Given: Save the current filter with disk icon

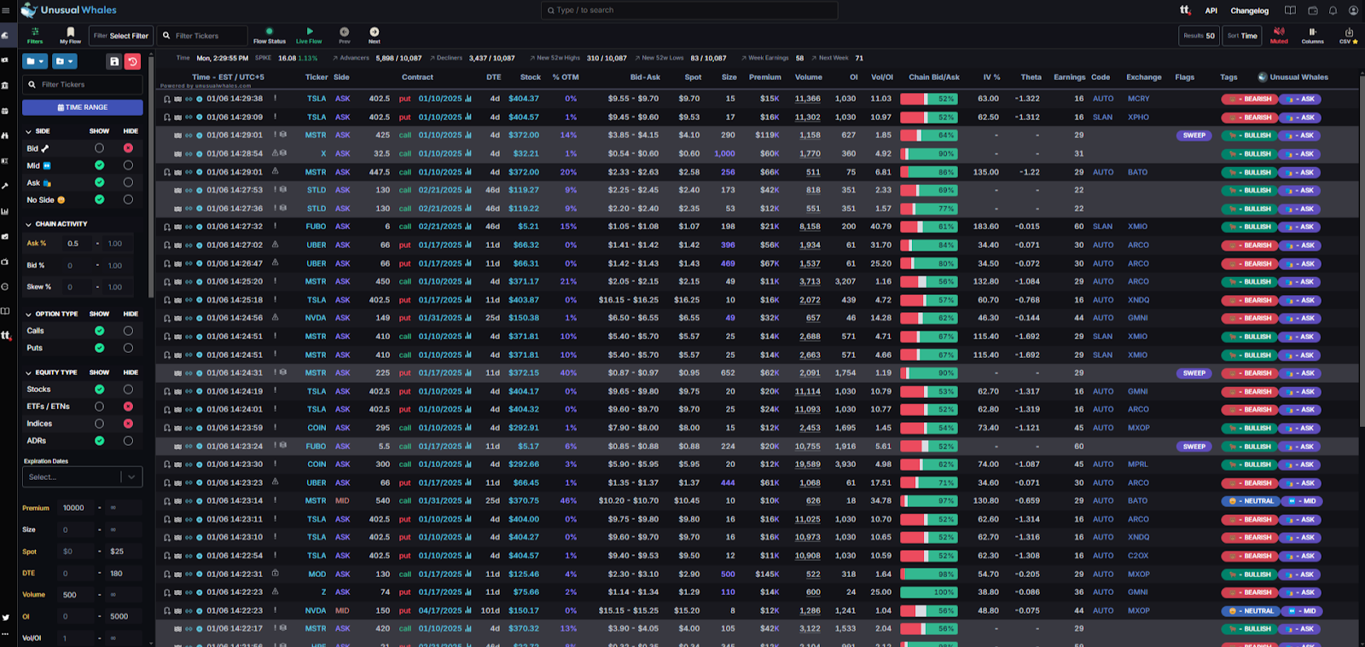Looking at the screenshot, I should tap(114, 61).
